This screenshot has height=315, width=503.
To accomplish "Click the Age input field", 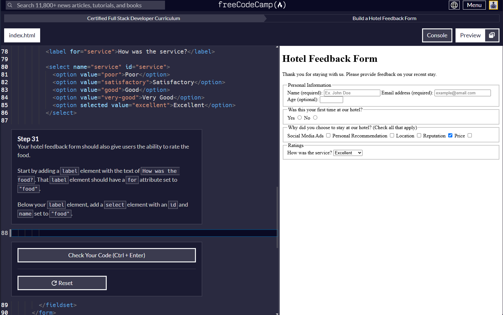I will (x=331, y=100).
